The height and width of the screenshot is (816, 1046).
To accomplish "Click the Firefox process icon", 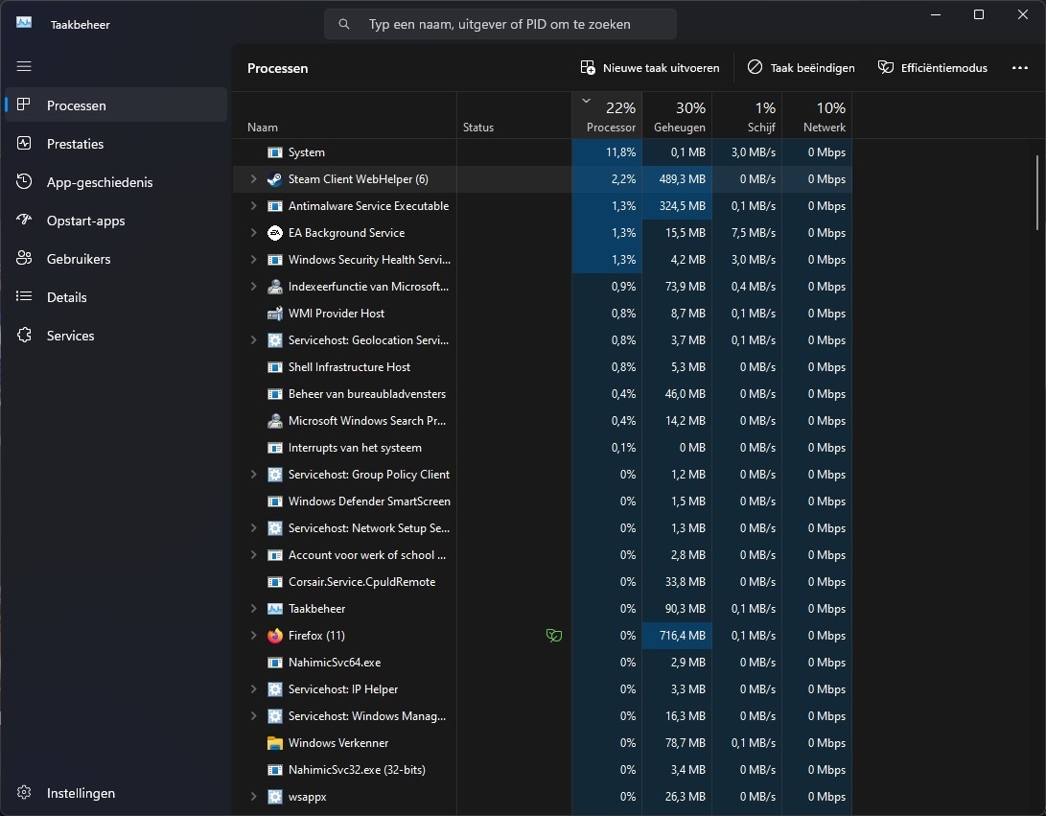I will click(x=275, y=635).
